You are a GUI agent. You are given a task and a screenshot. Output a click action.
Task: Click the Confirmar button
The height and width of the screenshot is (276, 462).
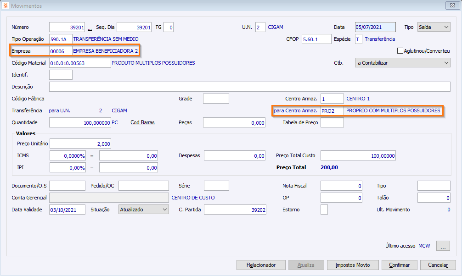coord(399,265)
